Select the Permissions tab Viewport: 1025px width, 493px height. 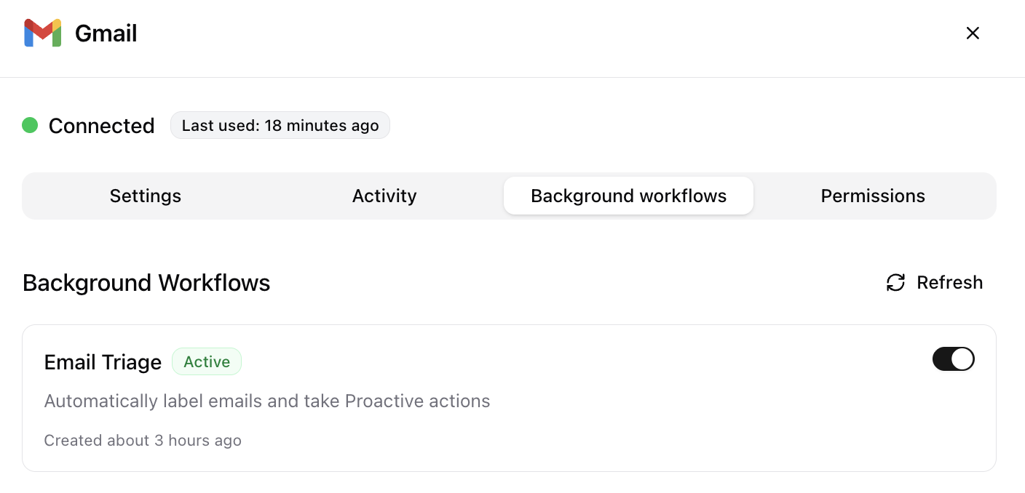pos(873,196)
